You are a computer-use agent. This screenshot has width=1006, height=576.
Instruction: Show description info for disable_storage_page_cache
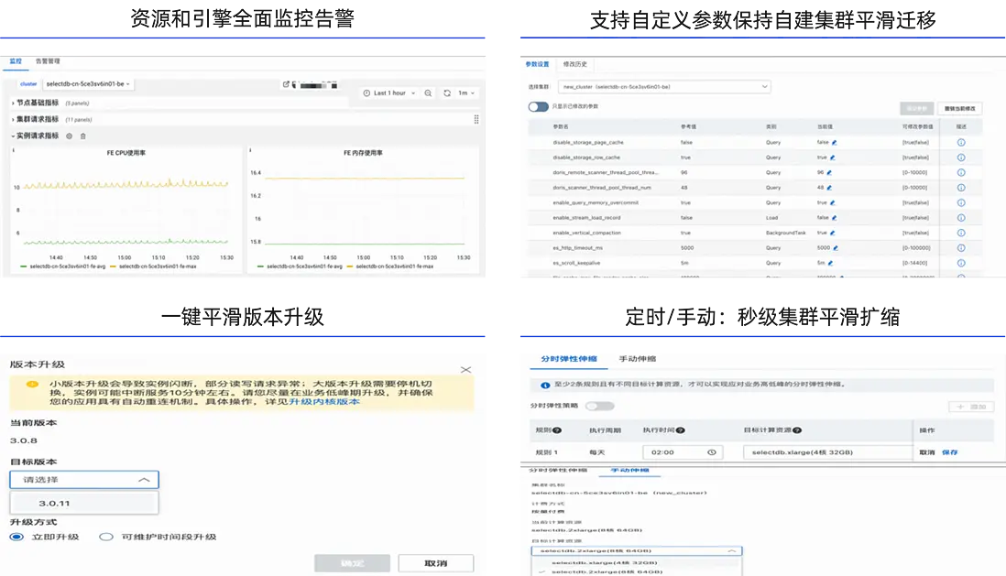(961, 142)
